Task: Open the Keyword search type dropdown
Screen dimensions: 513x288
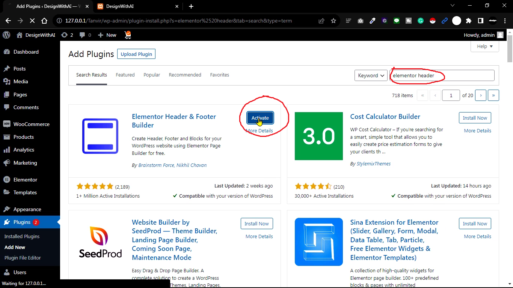Action: point(371,75)
